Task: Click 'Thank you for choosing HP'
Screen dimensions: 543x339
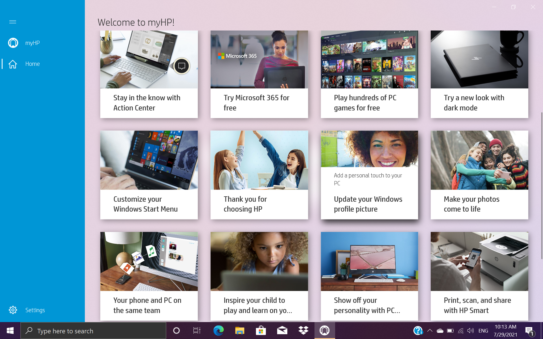Action: (x=245, y=204)
